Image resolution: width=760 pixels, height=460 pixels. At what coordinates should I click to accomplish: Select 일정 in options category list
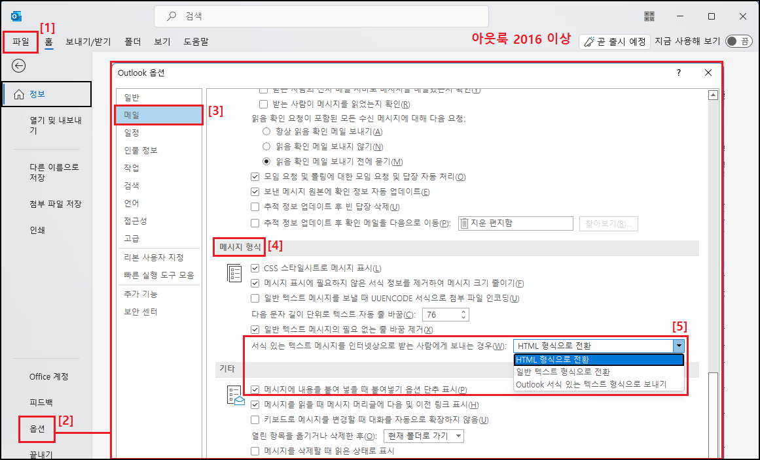159,133
